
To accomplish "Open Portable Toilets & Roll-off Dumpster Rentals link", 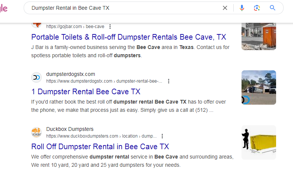I will (128, 37).
